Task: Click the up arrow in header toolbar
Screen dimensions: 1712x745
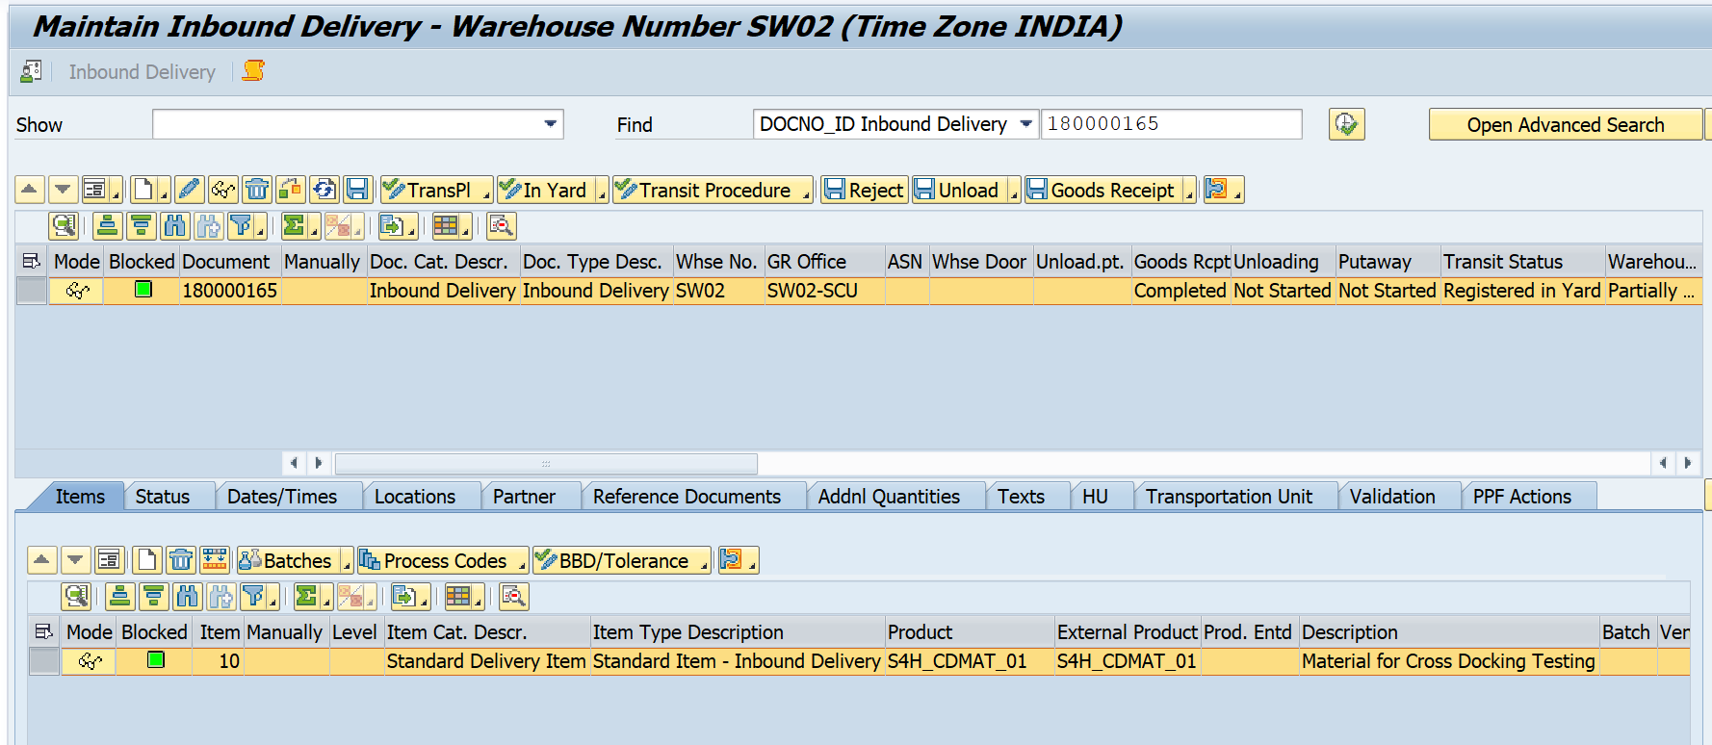Action: [x=30, y=190]
